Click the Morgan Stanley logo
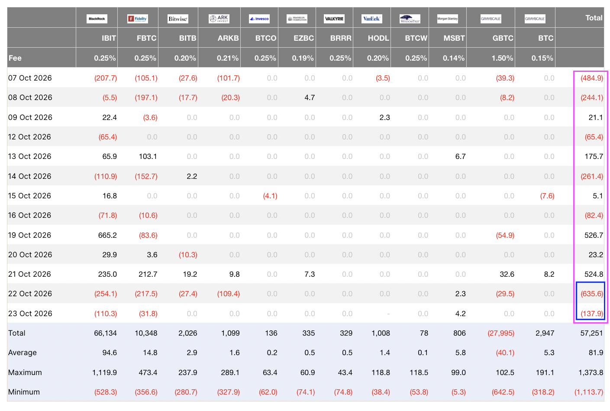The image size is (610, 411). coord(447,19)
